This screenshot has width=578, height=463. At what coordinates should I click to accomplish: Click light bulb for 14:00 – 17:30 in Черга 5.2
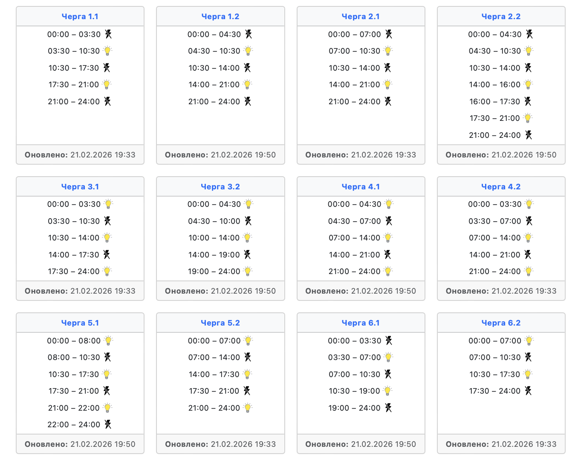coord(247,374)
